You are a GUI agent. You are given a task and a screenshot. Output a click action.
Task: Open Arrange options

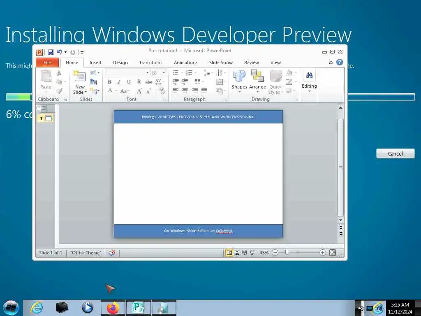coord(257,81)
